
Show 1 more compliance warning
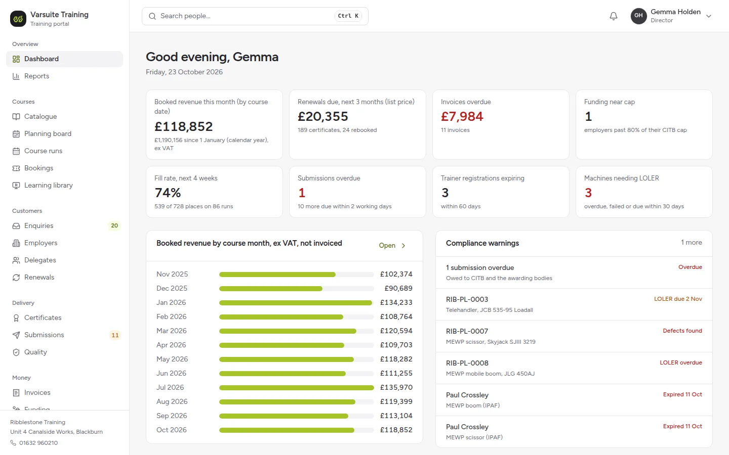pyautogui.click(x=691, y=243)
